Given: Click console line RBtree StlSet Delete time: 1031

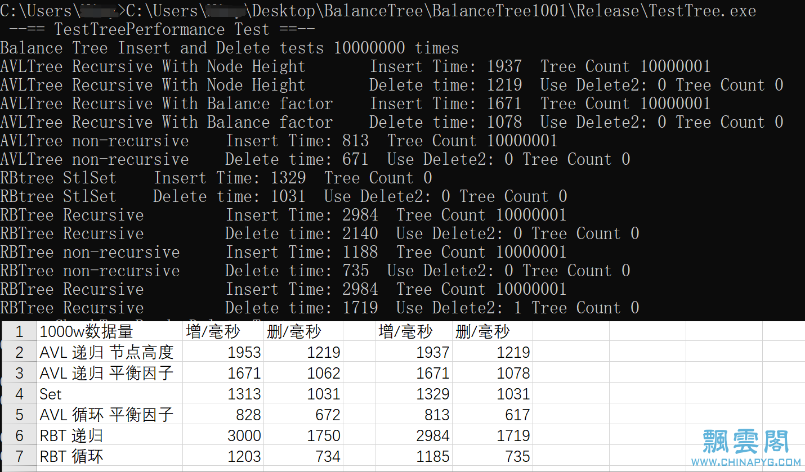Looking at the screenshot, I should [284, 196].
